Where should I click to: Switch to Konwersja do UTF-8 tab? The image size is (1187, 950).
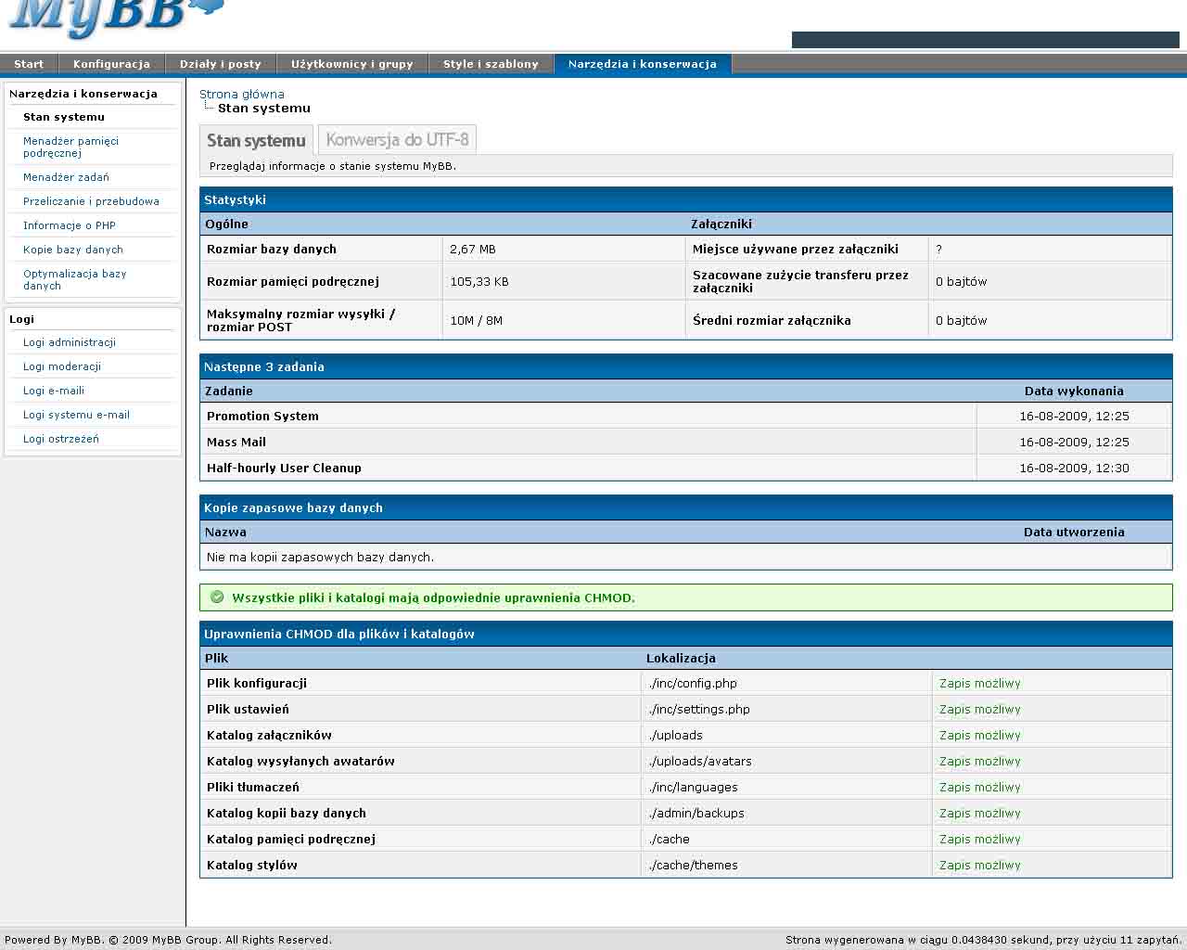tap(397, 140)
